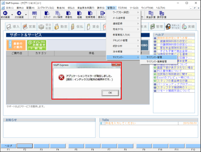This screenshot has width=201, height=152.
Task: Select マイナンバー廃棄管理 in the submenu
Action: [x=159, y=61]
